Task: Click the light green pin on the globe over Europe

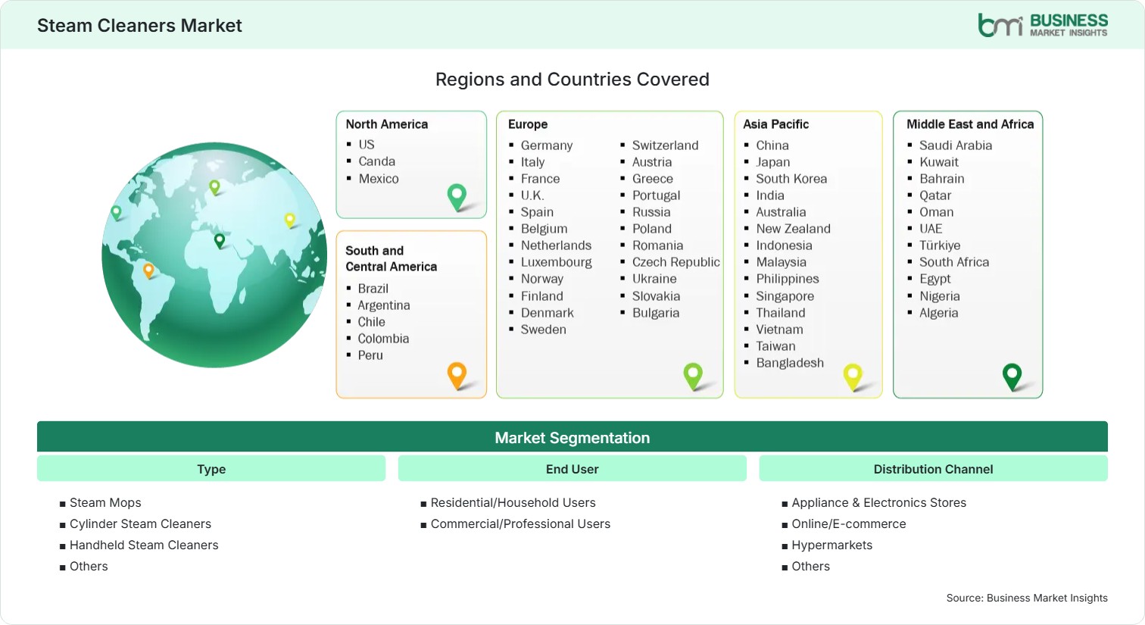Action: pyautogui.click(x=214, y=187)
